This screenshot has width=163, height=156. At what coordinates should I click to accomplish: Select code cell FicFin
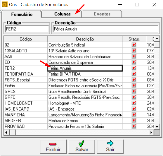point(26,86)
